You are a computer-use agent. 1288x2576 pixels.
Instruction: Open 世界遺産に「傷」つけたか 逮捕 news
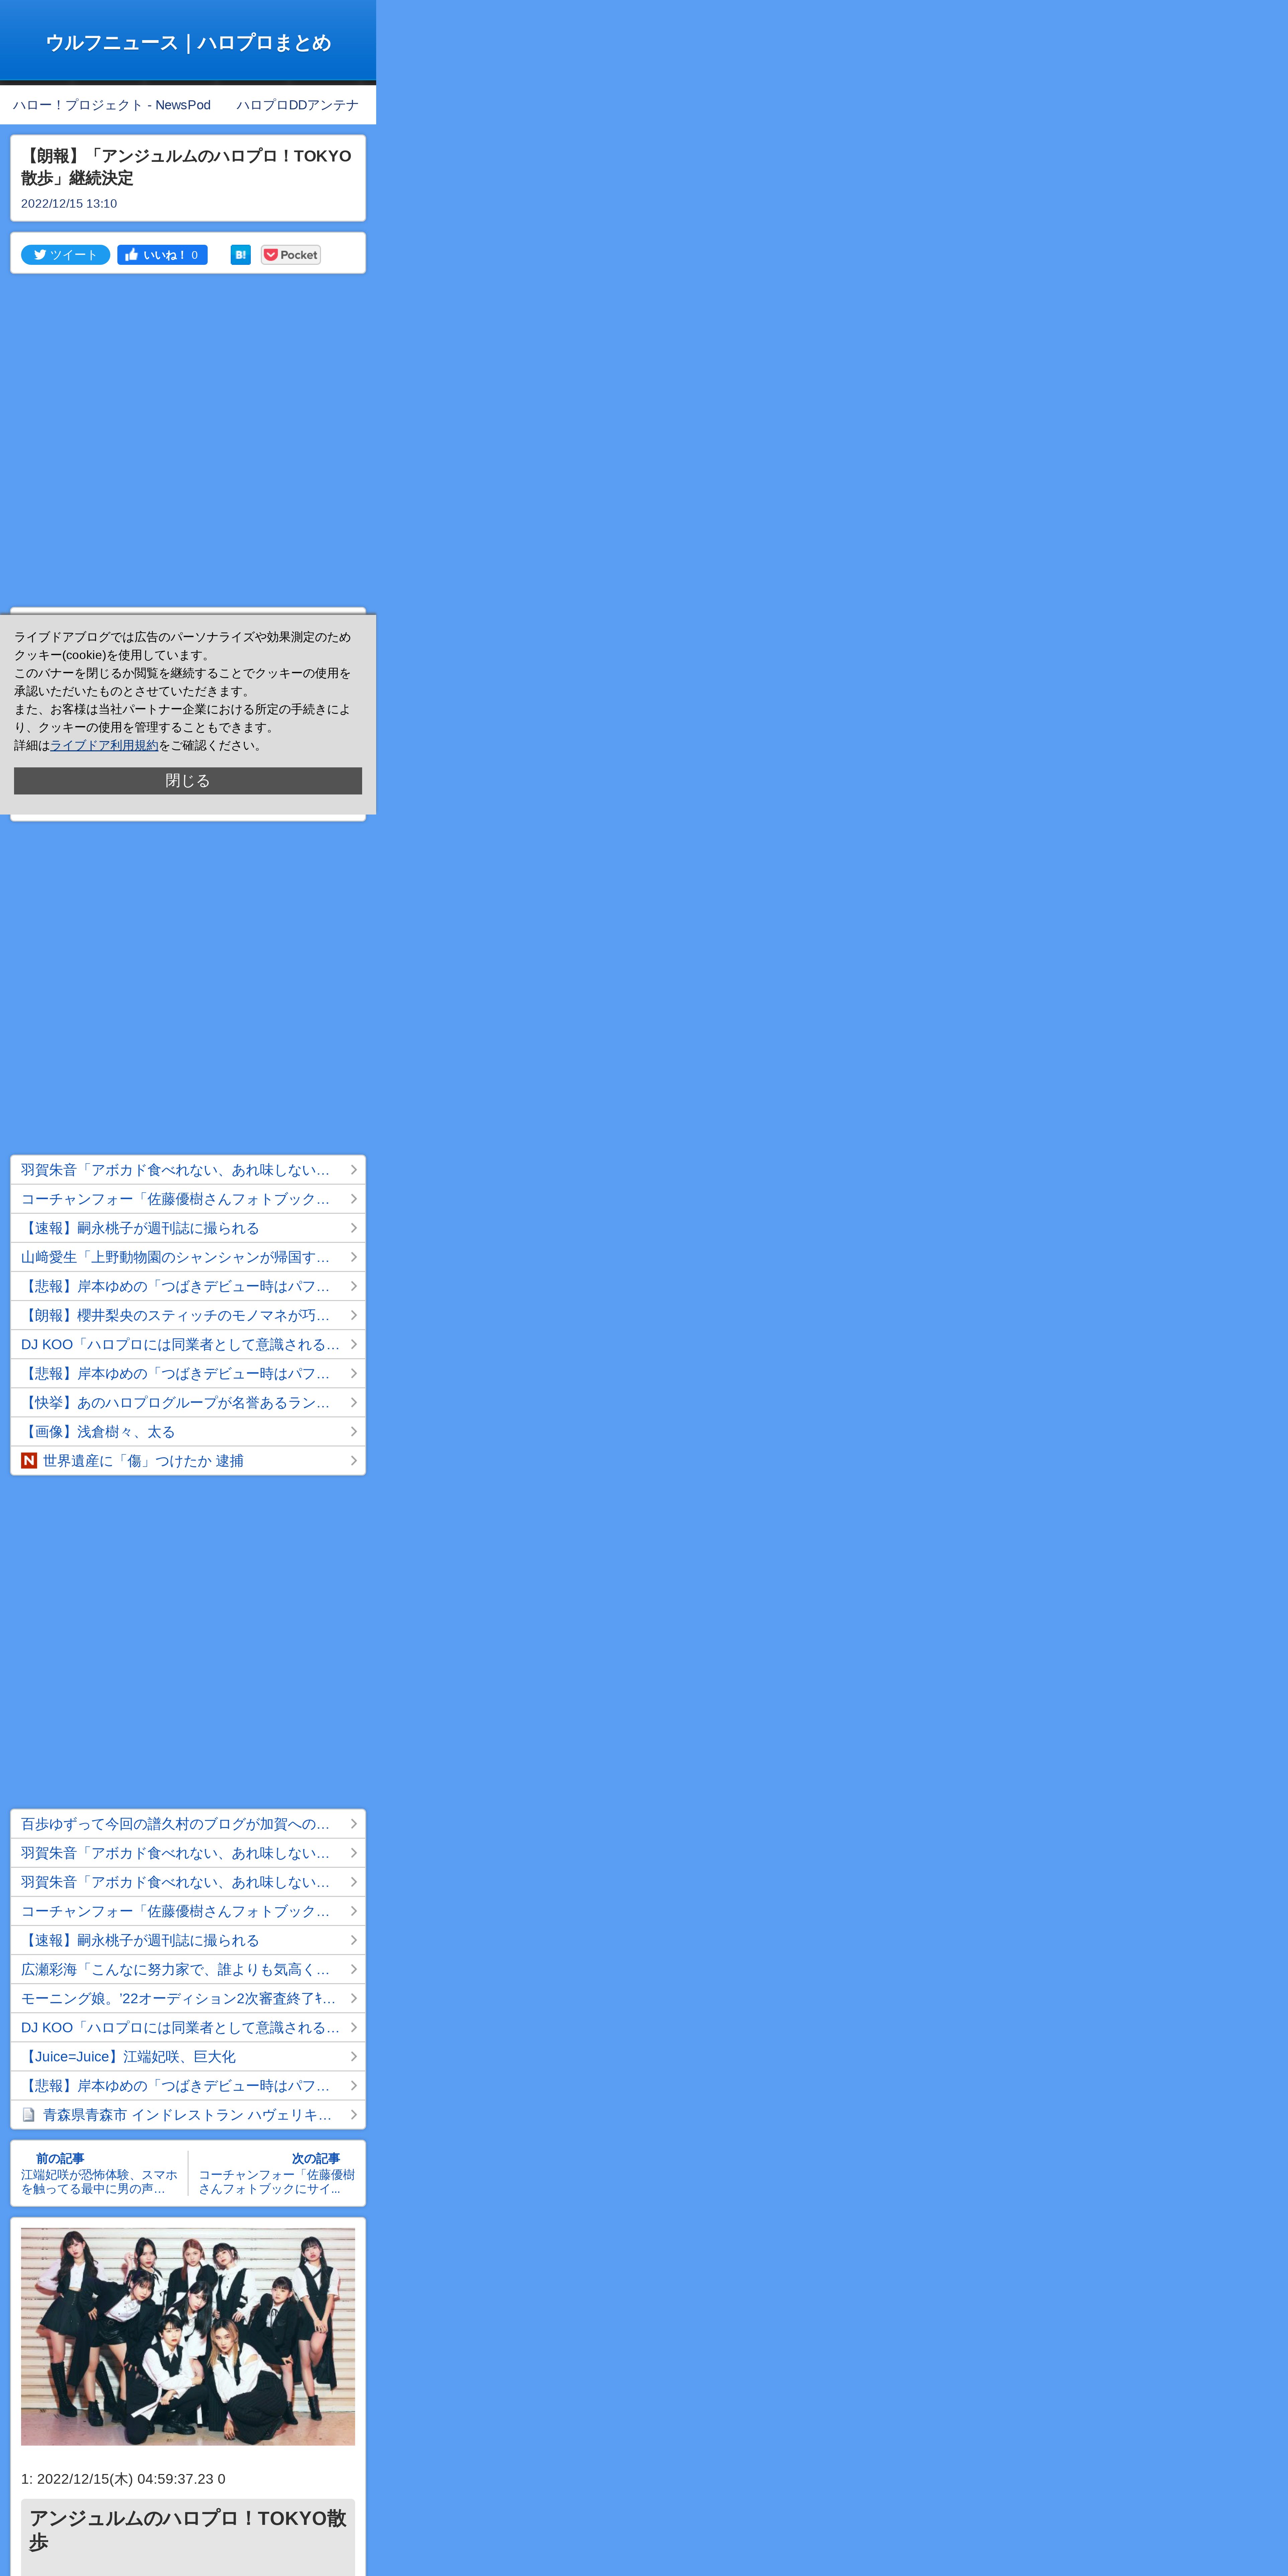coord(143,1461)
